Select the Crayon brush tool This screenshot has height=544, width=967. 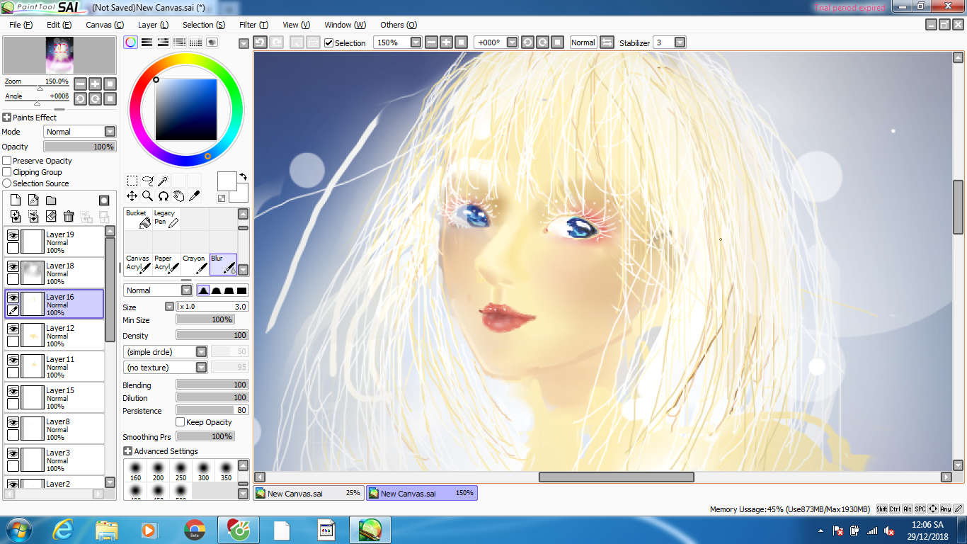(x=195, y=264)
